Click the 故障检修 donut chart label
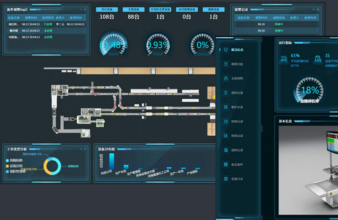The width and height of the screenshot is (338, 220). click(x=73, y=166)
